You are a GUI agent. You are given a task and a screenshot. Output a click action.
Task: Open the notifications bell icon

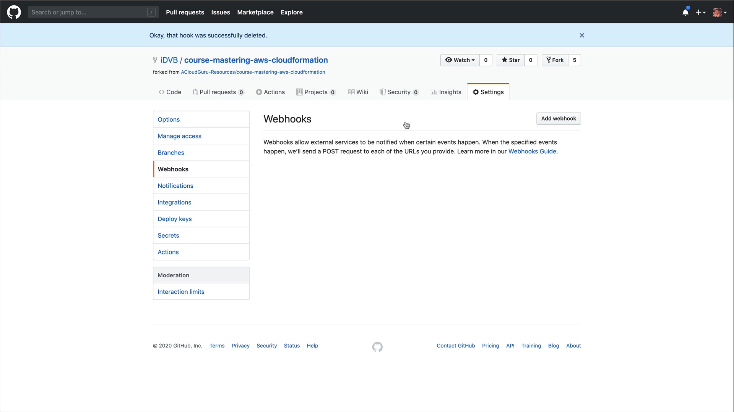tap(685, 12)
